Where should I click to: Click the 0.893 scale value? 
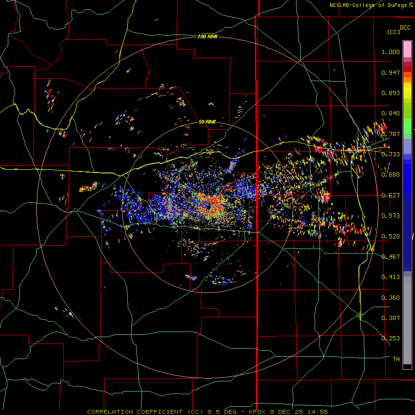tap(391, 93)
